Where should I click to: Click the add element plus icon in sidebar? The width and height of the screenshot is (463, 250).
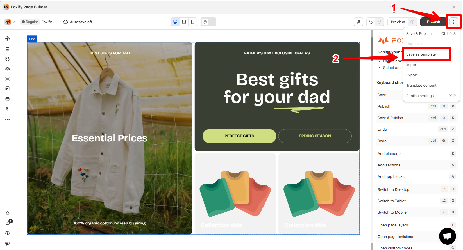point(8,38)
